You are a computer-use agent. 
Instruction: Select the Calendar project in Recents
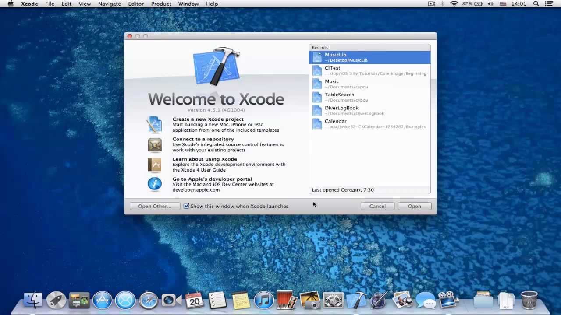[369, 124]
